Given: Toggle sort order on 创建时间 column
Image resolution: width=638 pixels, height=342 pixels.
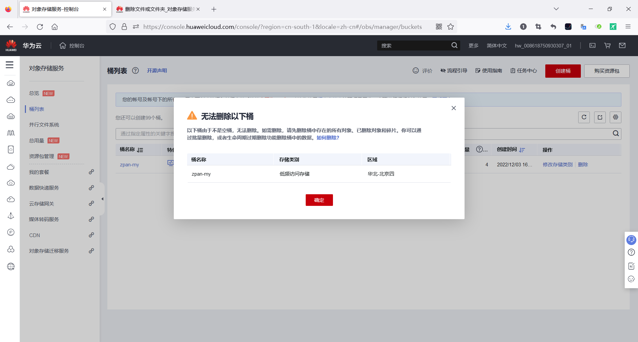Looking at the screenshot, I should tap(522, 150).
